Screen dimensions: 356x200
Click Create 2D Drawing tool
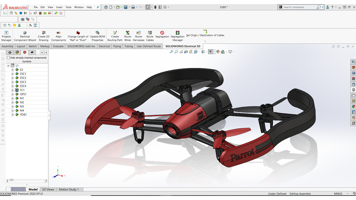(43, 36)
